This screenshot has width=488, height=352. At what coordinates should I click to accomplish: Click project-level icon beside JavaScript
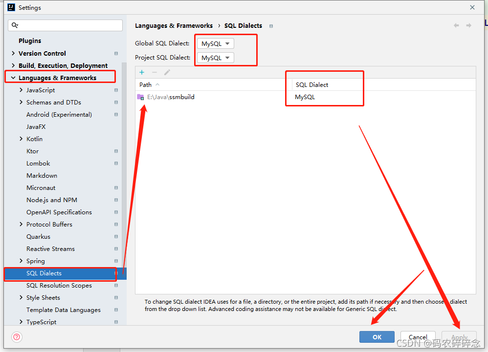click(116, 90)
